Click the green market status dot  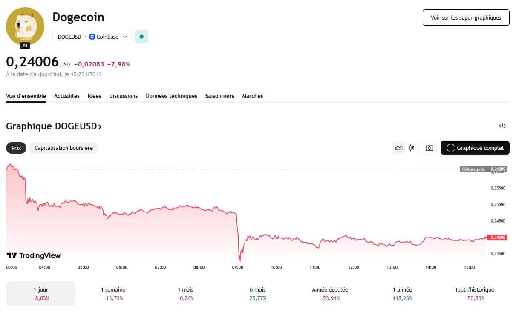pos(141,37)
